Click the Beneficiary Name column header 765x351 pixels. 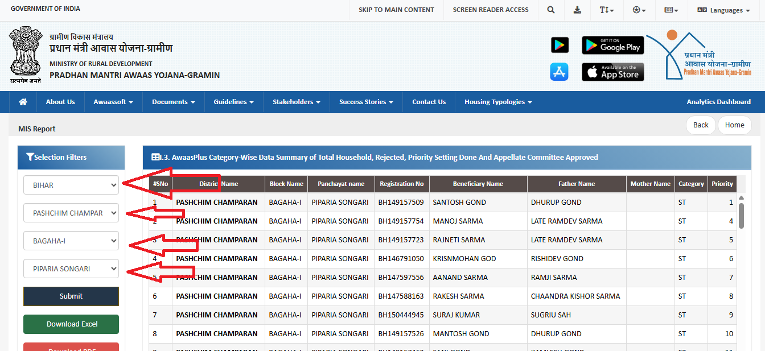click(478, 184)
